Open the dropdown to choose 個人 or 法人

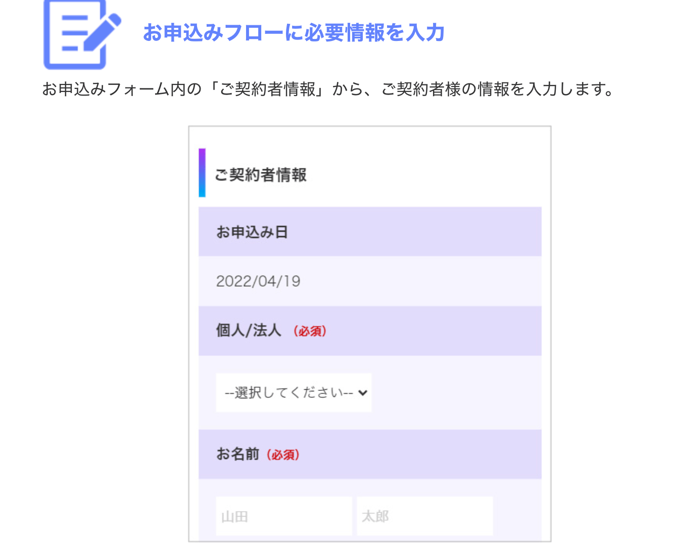(293, 393)
